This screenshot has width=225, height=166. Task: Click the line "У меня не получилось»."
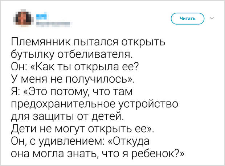(73, 79)
